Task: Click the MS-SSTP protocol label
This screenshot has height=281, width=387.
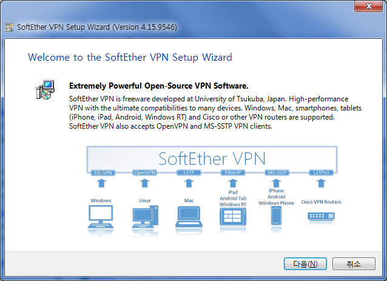Action: click(x=277, y=172)
